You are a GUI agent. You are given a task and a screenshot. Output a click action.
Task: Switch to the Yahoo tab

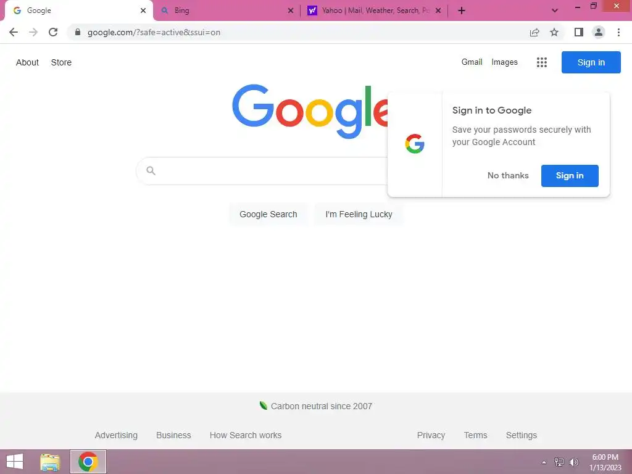(373, 10)
